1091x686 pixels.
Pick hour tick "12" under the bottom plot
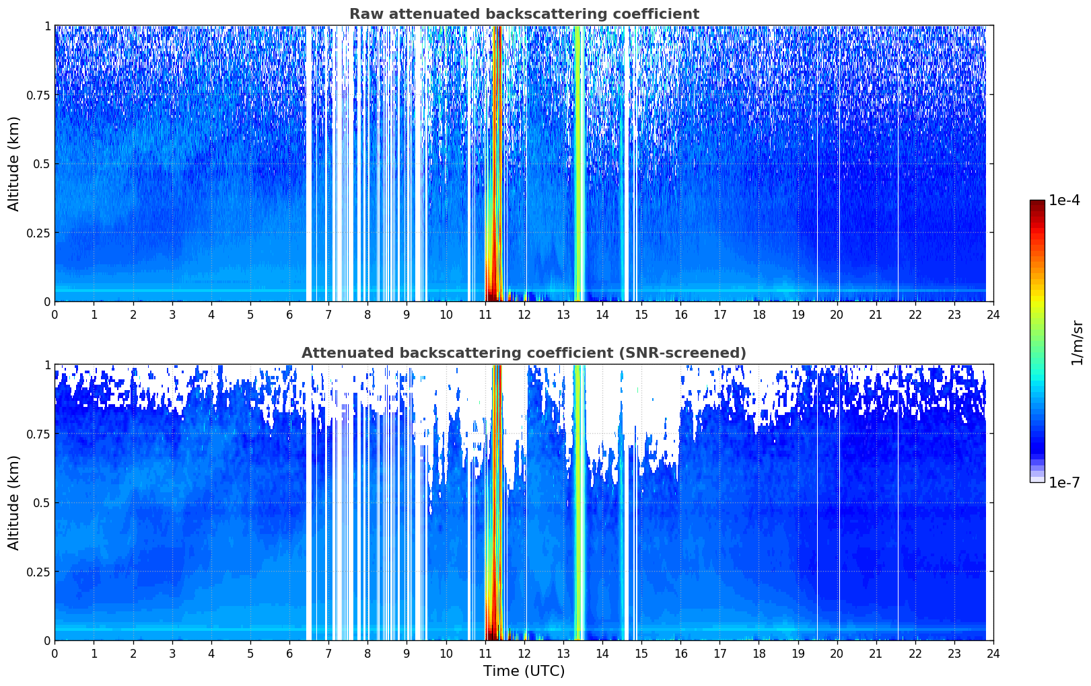[x=524, y=653]
